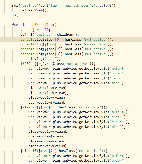The image size is (142, 164).
Task: Click console.log line for obj[1]
Action: [x=67, y=44]
